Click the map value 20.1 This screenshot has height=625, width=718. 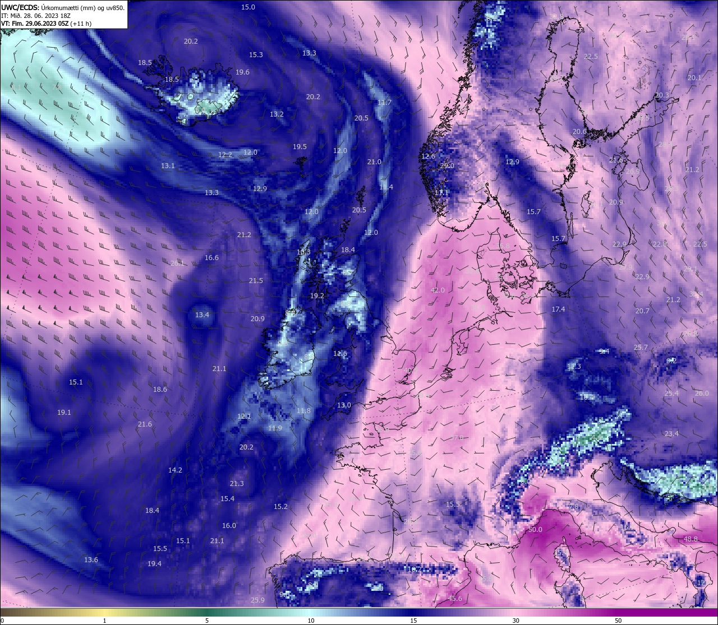pyautogui.click(x=694, y=78)
